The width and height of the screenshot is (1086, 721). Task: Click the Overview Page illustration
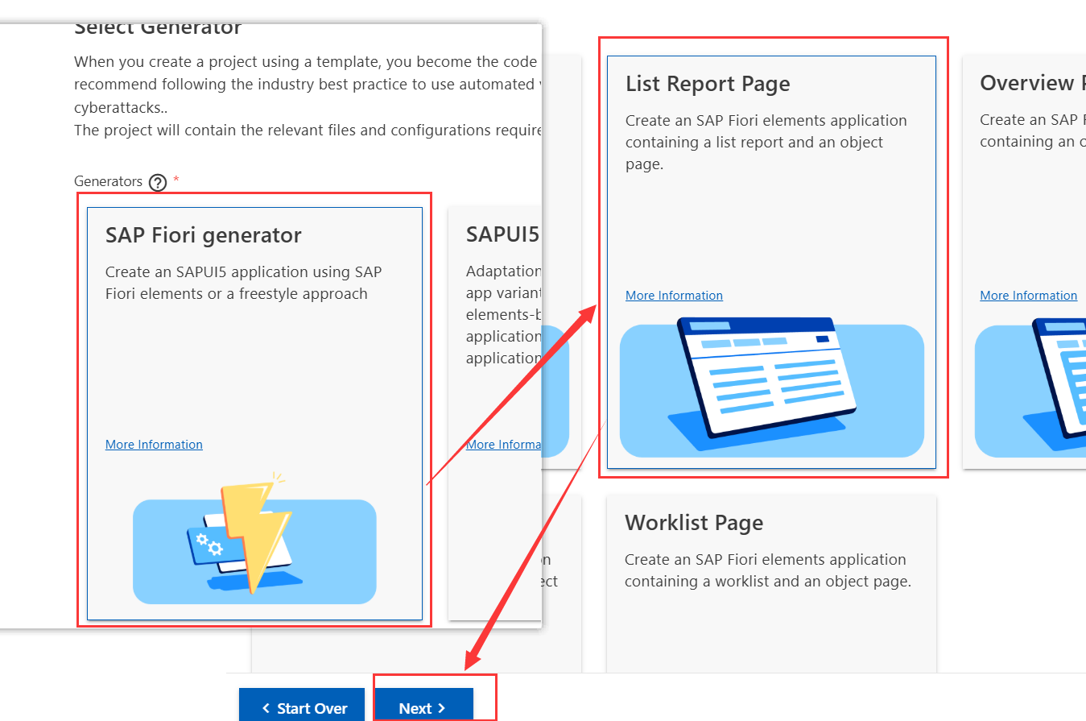pyautogui.click(x=1030, y=387)
